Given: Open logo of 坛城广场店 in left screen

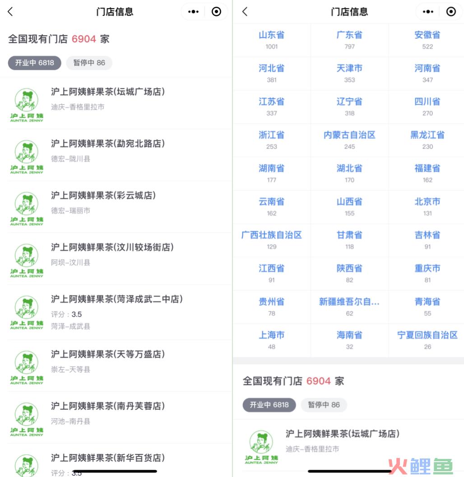Looking at the screenshot, I should [x=27, y=105].
